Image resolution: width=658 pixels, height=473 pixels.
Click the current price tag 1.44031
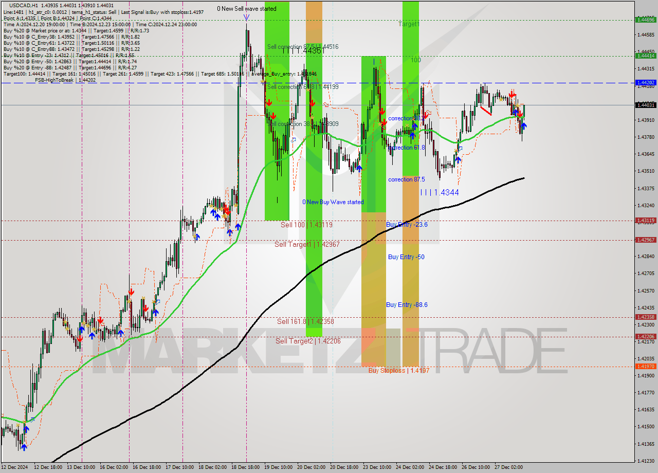tap(645, 105)
